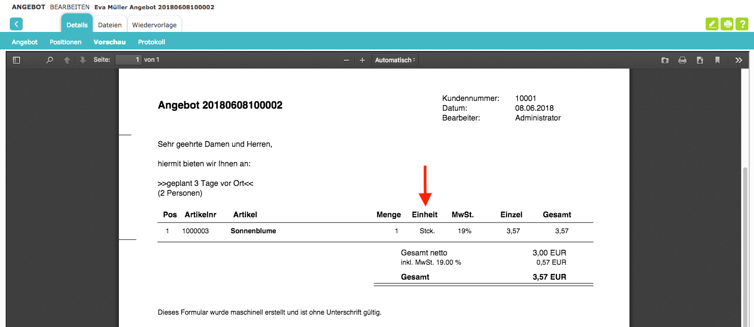Select Positionen in the submenu
The width and height of the screenshot is (754, 327).
click(65, 42)
